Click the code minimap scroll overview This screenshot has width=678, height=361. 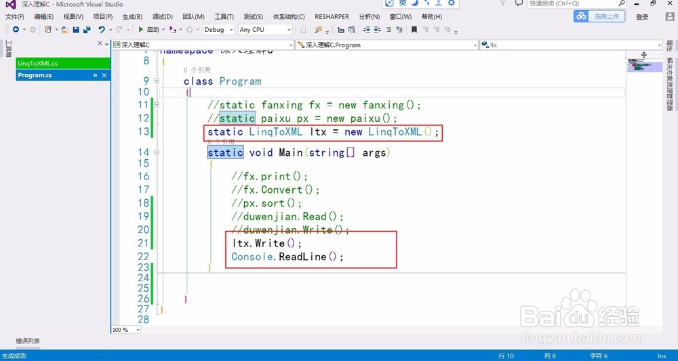pyautogui.click(x=644, y=66)
